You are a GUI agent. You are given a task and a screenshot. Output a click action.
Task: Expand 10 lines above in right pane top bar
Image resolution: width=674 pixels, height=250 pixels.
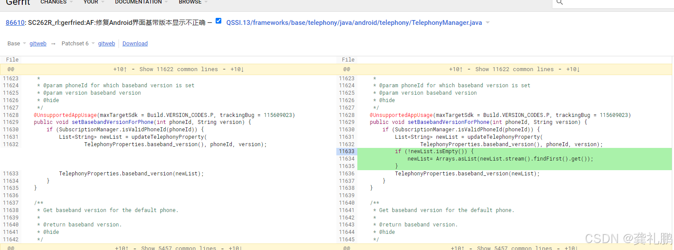456,69
